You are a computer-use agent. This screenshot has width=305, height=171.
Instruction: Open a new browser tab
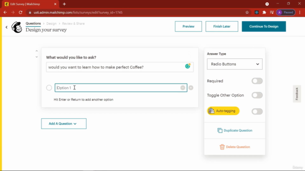64,4
